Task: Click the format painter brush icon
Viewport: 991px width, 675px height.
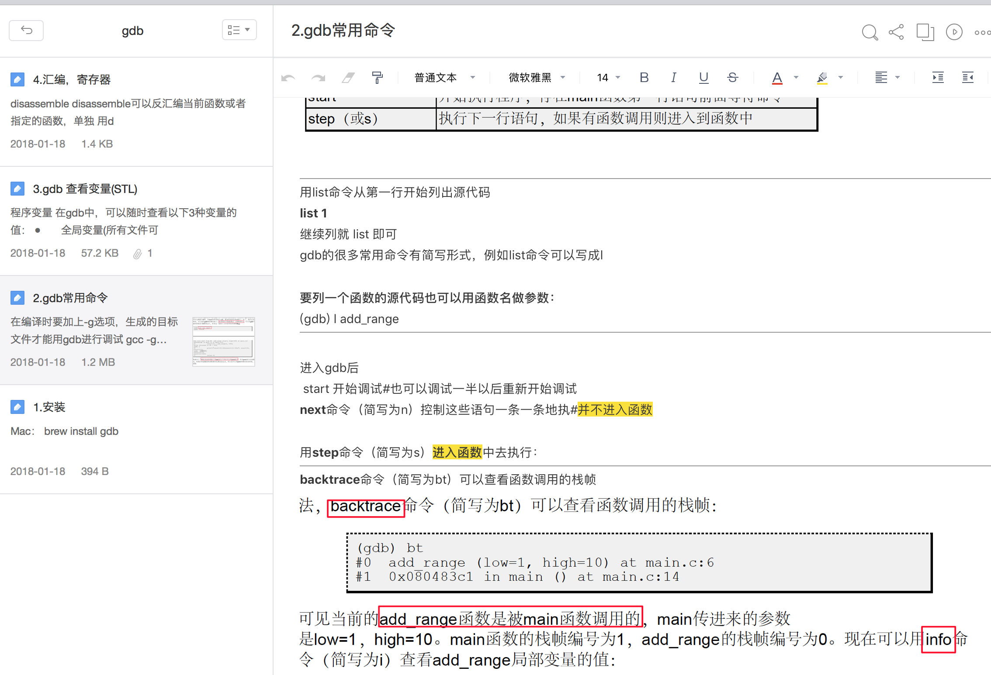Action: (377, 78)
